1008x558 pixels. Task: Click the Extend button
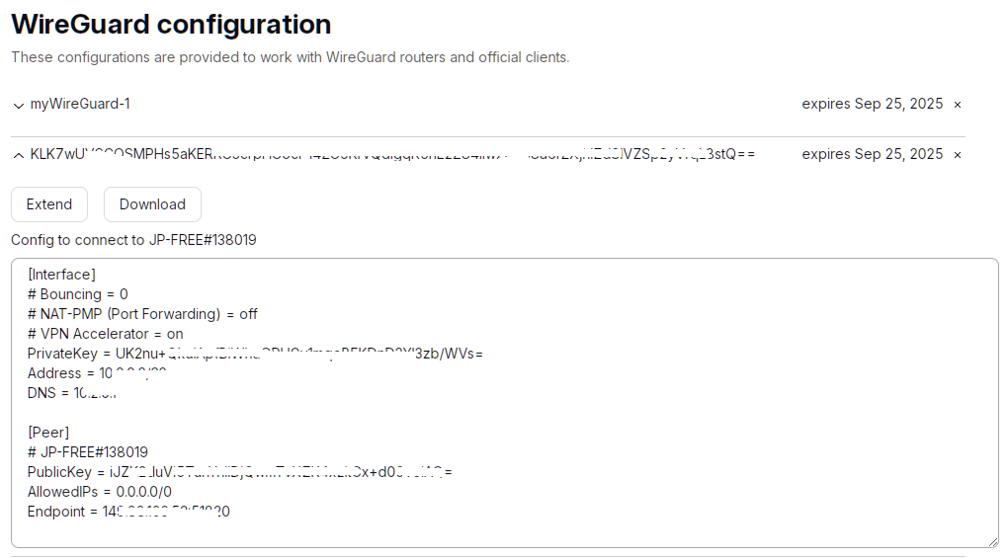pyautogui.click(x=49, y=204)
